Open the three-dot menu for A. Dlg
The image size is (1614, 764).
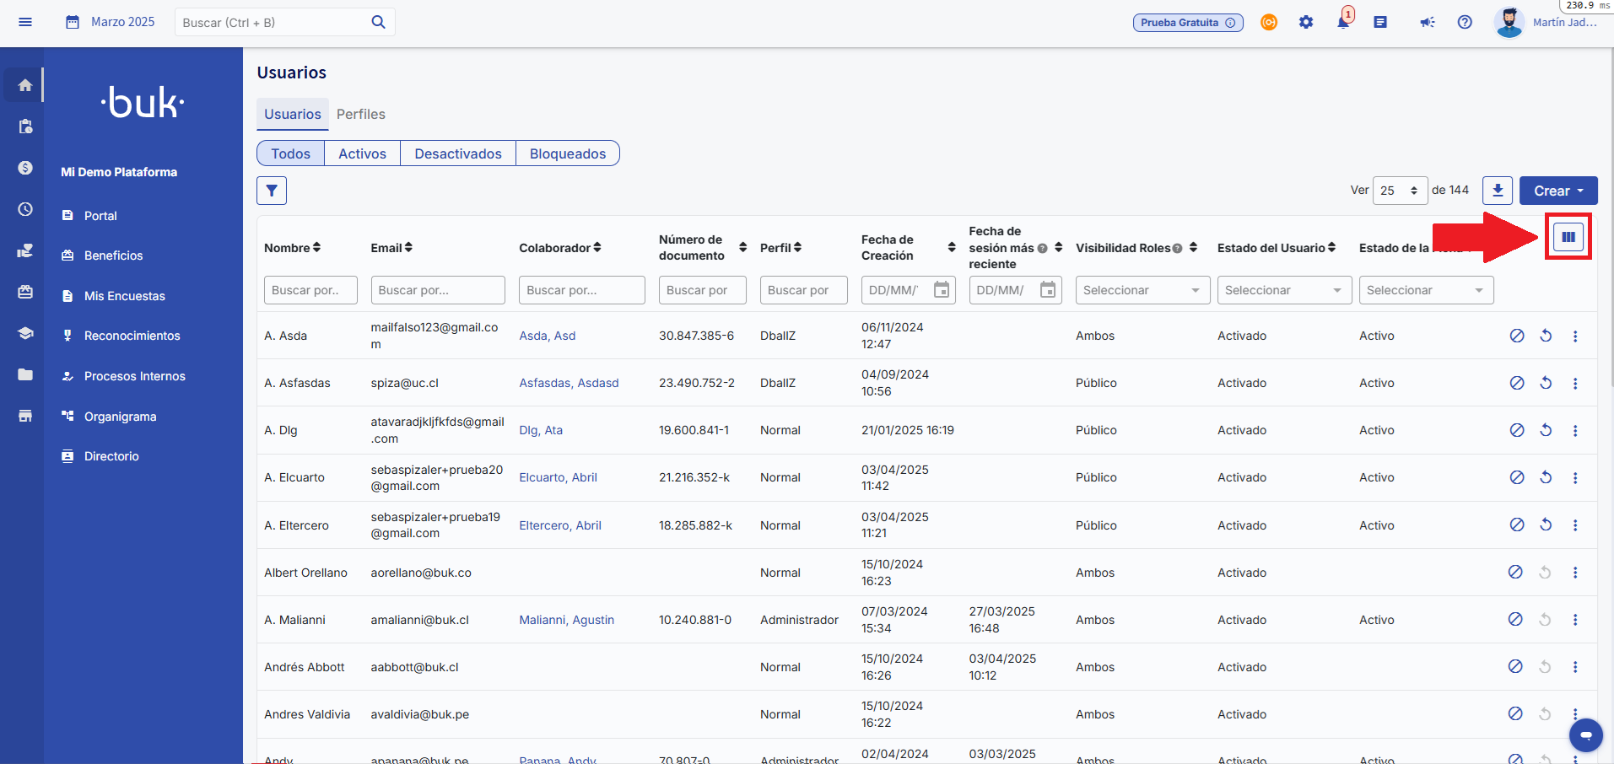point(1574,430)
